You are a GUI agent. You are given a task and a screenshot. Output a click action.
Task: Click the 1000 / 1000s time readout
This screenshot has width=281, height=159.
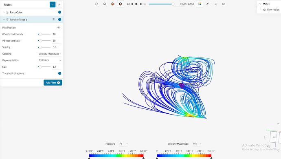point(187,4)
